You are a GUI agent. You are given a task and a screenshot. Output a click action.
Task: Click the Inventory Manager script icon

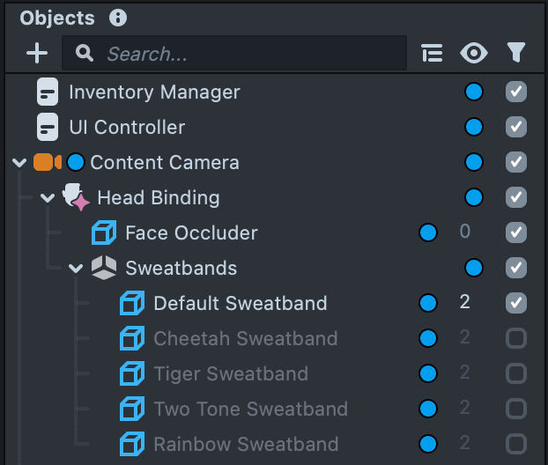[x=48, y=92]
